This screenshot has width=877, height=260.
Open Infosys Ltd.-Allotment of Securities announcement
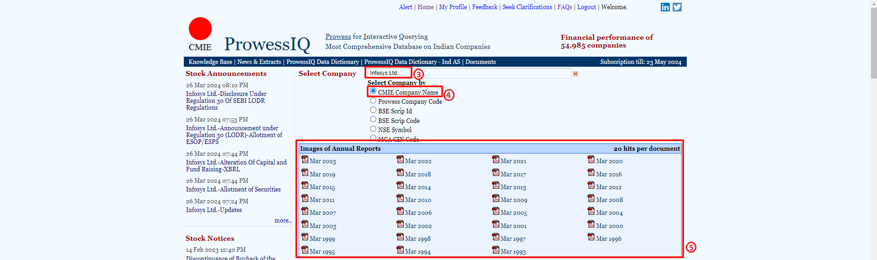[x=233, y=189]
